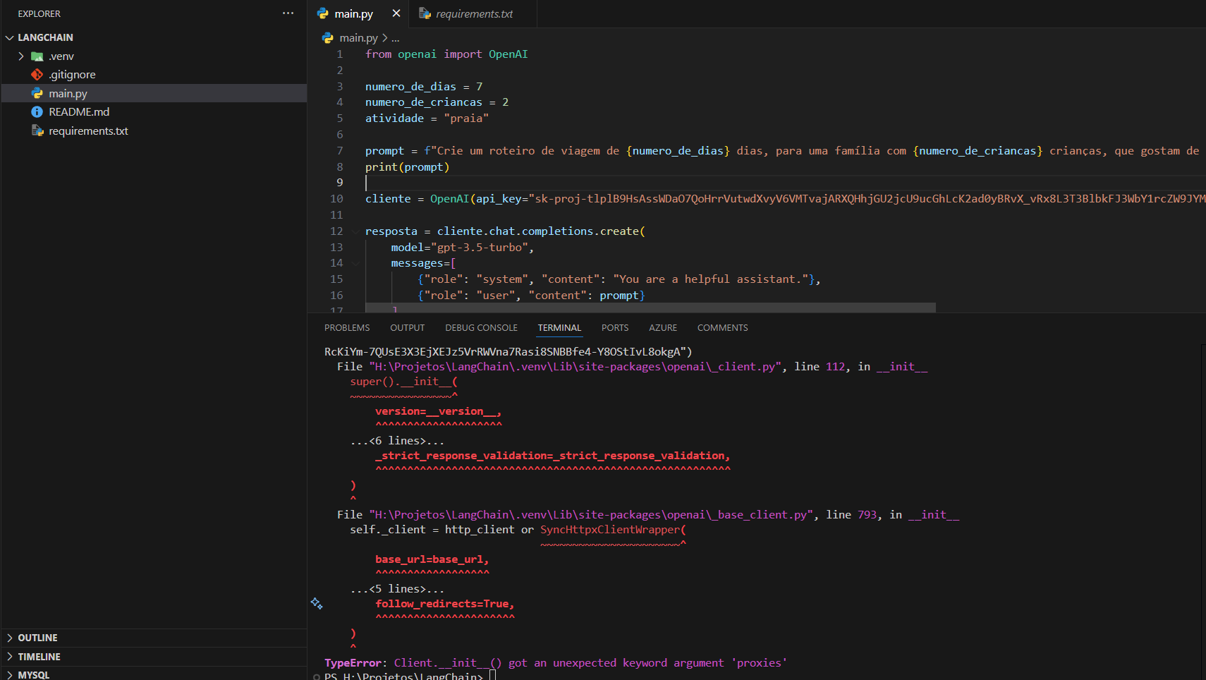The image size is (1206, 680).
Task: Click line number 1 in gutter
Action: tap(340, 54)
